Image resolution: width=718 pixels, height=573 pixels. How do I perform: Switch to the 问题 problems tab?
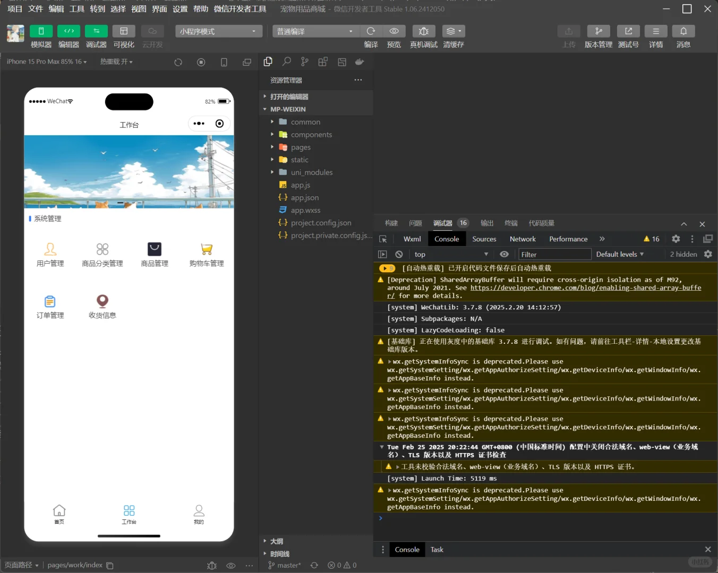point(415,223)
